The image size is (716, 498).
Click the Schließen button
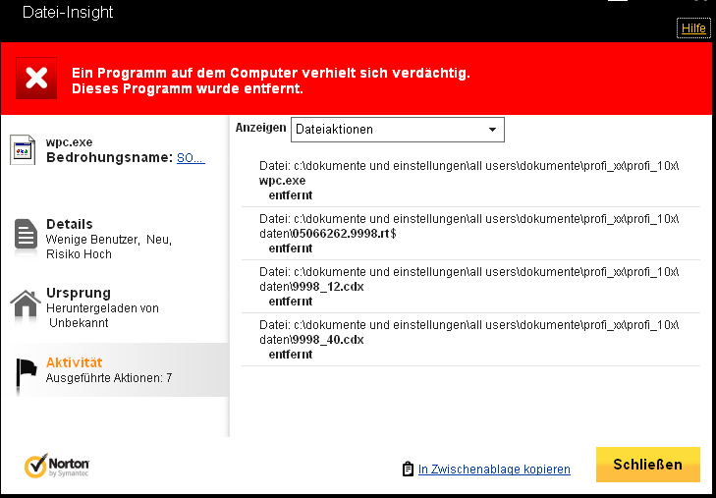(648, 465)
